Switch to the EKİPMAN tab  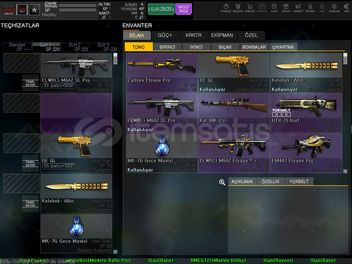pos(222,35)
